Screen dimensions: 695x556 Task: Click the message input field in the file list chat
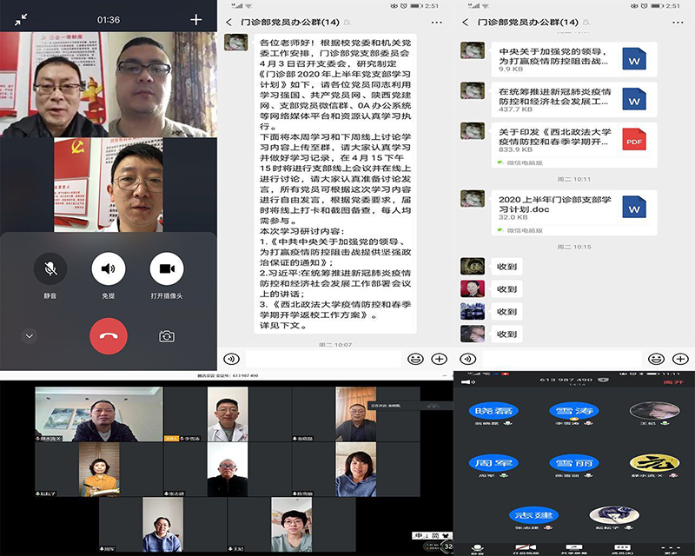tap(560, 358)
